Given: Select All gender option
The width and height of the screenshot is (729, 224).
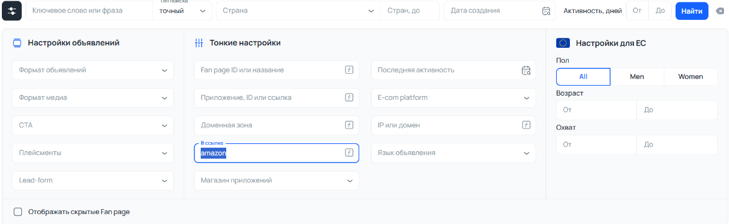Looking at the screenshot, I should [x=583, y=76].
